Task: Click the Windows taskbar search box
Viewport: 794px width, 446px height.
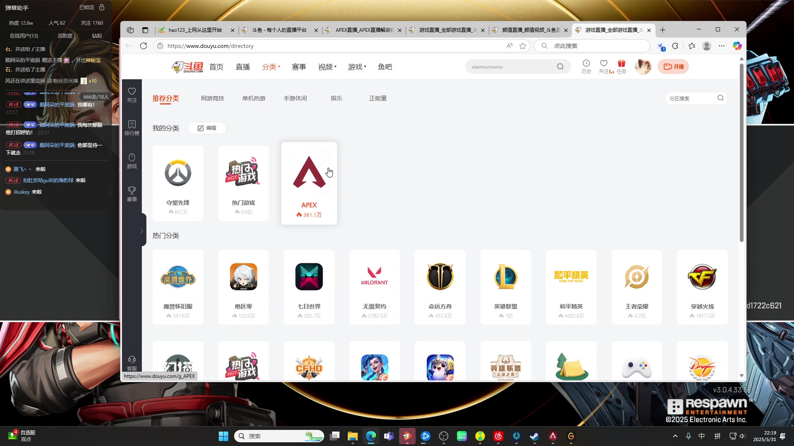Action: pyautogui.click(x=280, y=436)
